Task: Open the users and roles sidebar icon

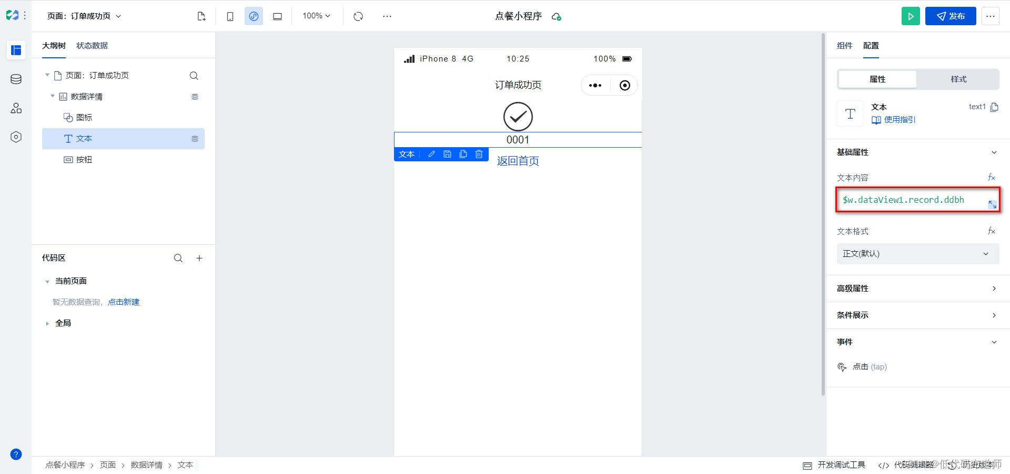Action: coord(16,108)
